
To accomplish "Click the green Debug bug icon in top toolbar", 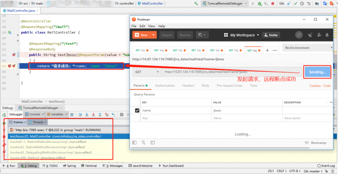I will [x=260, y=3].
